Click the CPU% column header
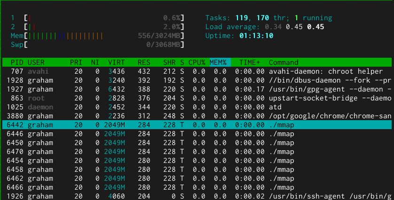The height and width of the screenshot is (200, 394). (x=197, y=62)
